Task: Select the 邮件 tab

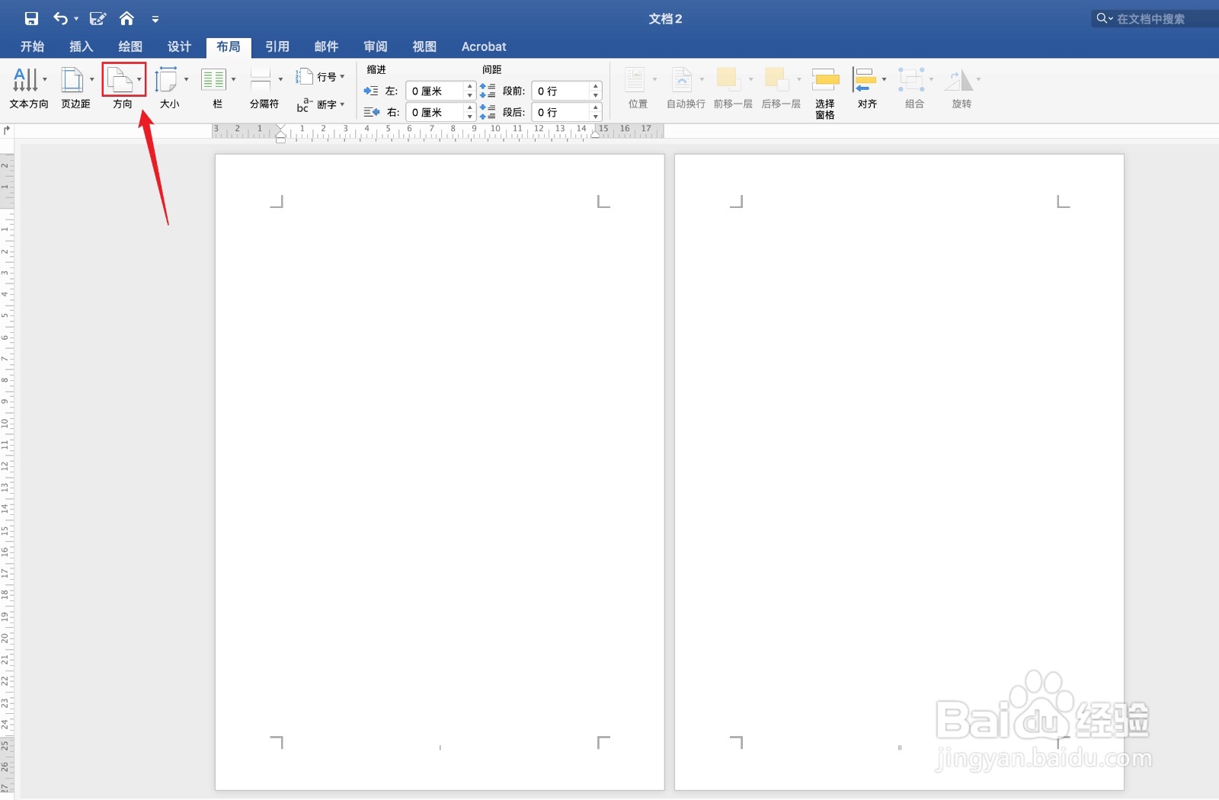Action: point(326,46)
